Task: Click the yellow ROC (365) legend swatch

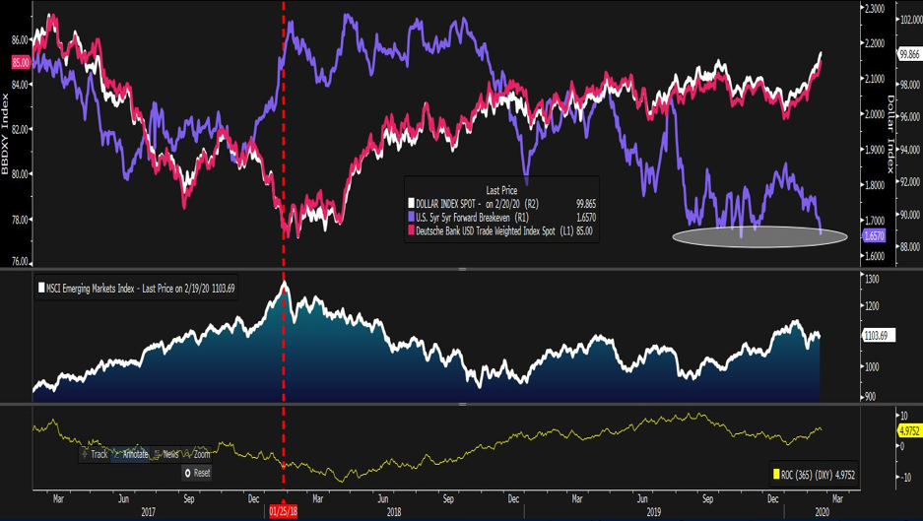Action: click(776, 475)
